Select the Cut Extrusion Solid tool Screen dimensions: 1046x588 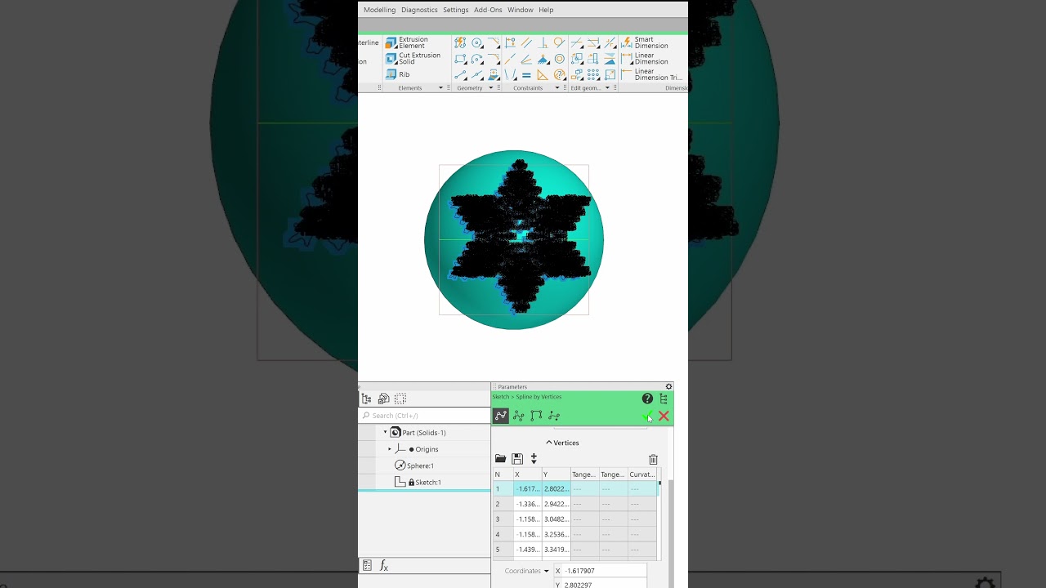coord(412,59)
